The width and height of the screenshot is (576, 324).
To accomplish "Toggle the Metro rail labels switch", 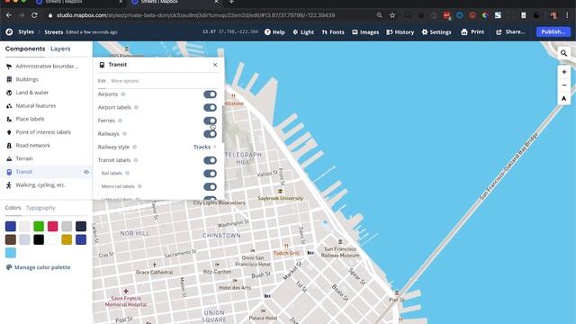I will (210, 187).
